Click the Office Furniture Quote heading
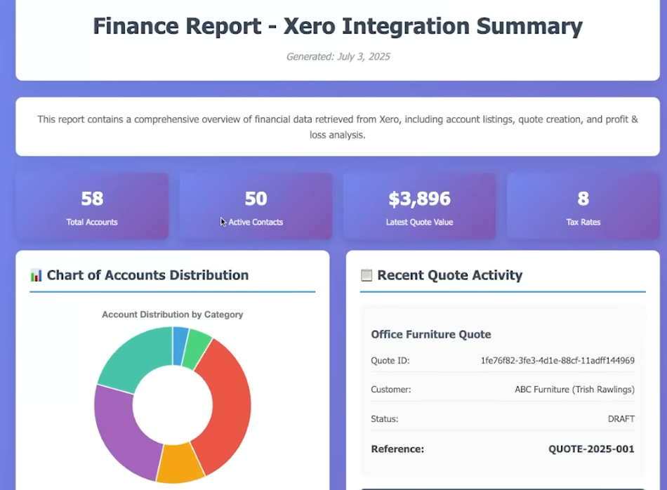 point(431,334)
